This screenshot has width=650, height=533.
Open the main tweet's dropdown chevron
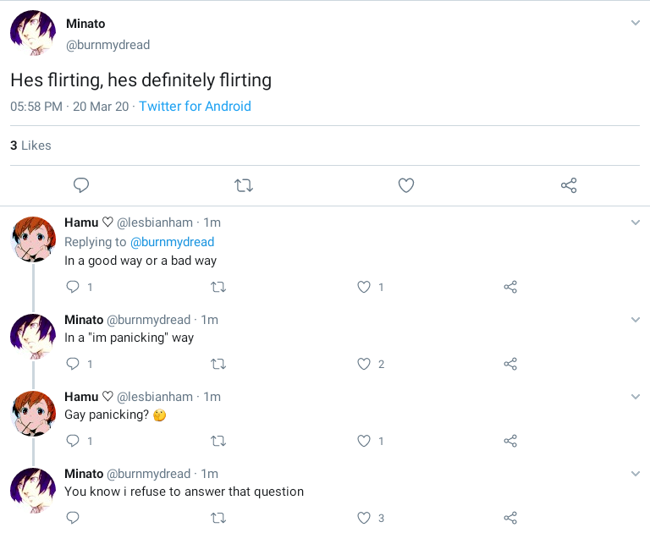click(636, 23)
